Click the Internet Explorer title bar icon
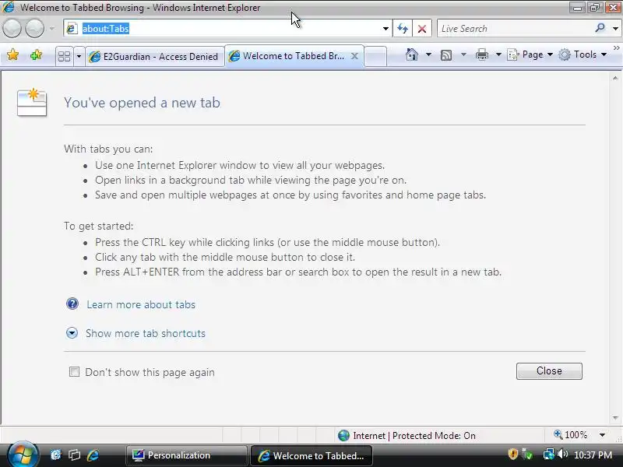The image size is (623, 467). click(8, 7)
